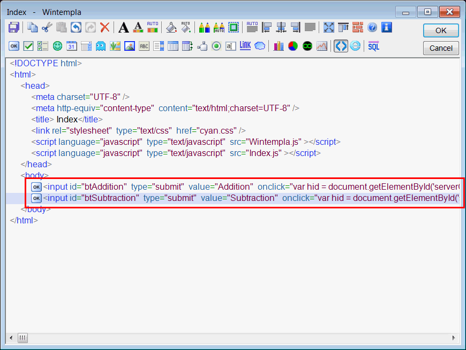Align content left icon
The width and height of the screenshot is (466, 350).
click(267, 28)
